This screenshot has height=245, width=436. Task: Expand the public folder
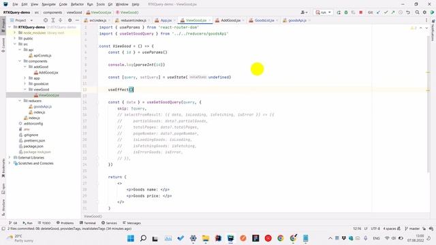point(15,38)
